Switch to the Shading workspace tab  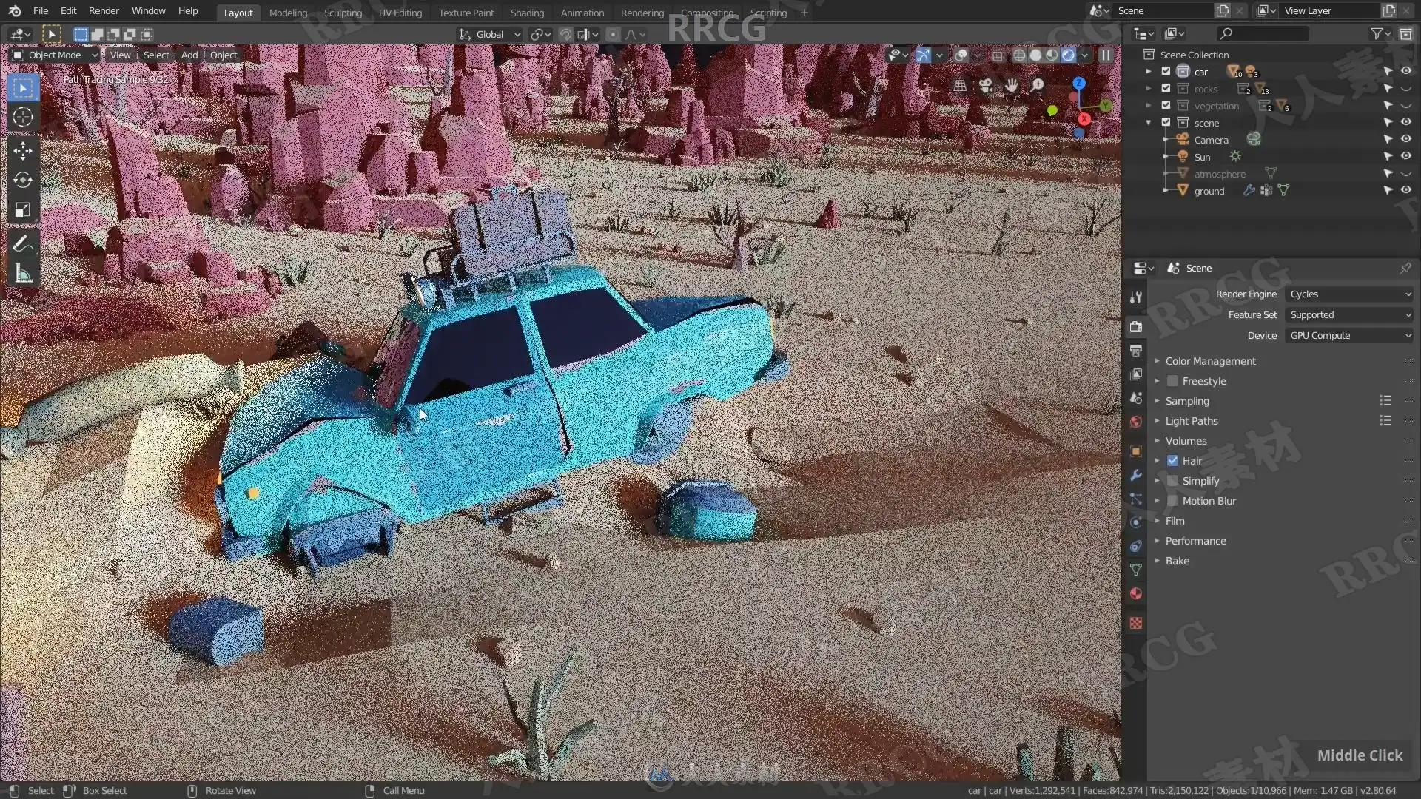[x=526, y=13]
